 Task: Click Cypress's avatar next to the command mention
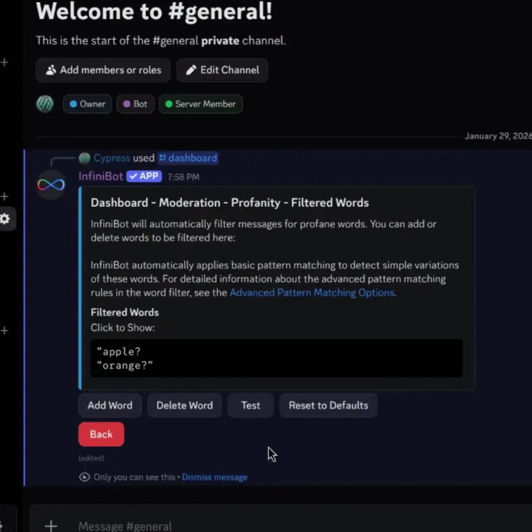coord(84,158)
